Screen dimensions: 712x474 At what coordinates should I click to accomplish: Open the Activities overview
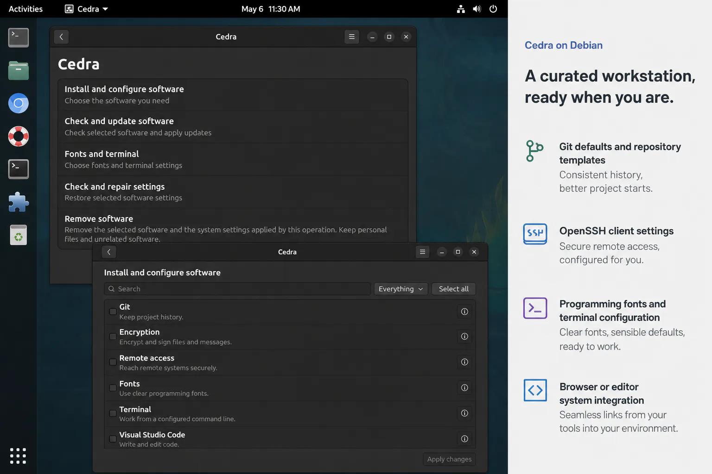(x=25, y=9)
